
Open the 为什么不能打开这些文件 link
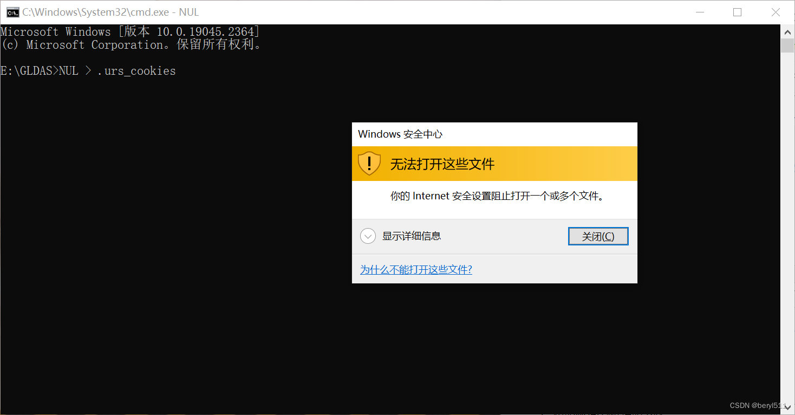[416, 269]
